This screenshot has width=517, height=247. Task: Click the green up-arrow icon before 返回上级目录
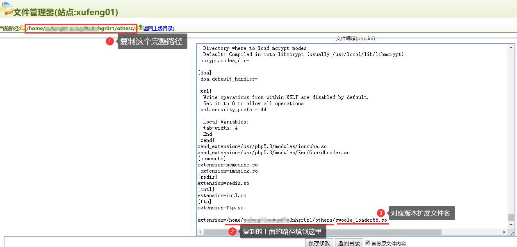pos(139,28)
